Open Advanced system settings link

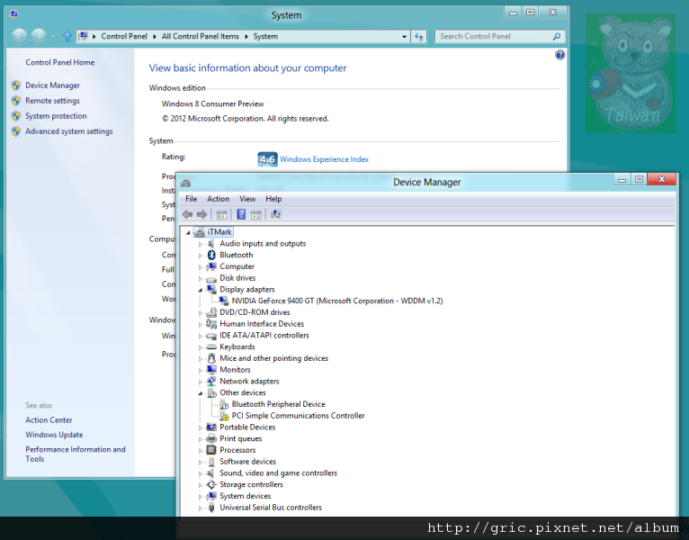[69, 131]
